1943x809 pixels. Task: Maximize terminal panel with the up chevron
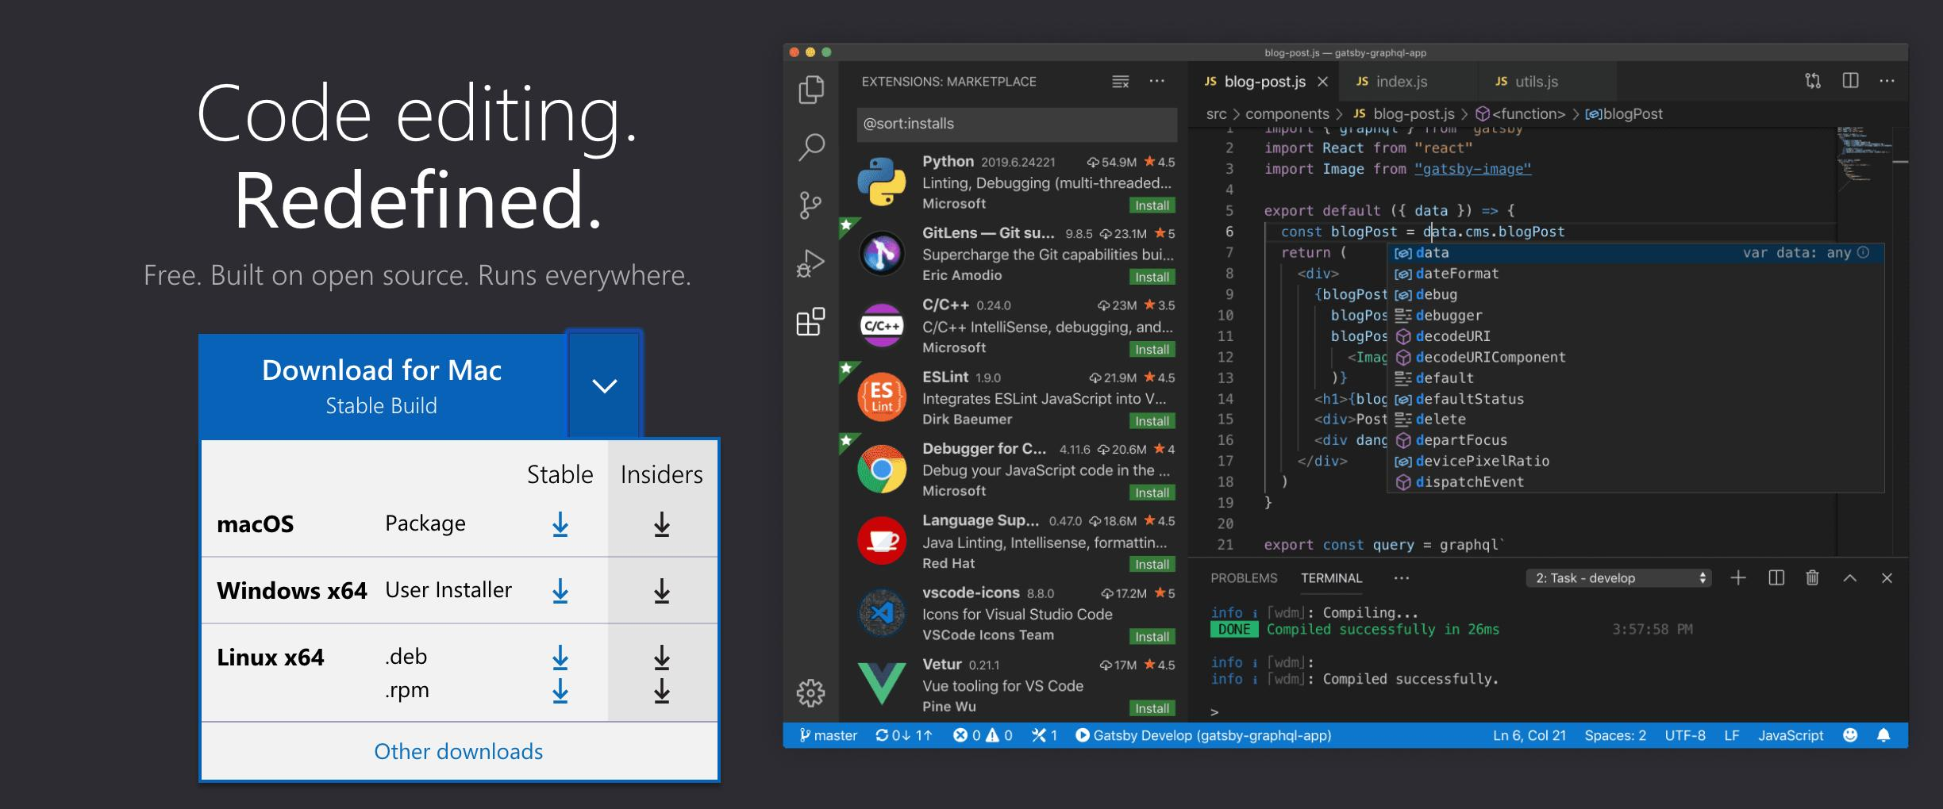pyautogui.click(x=1850, y=578)
